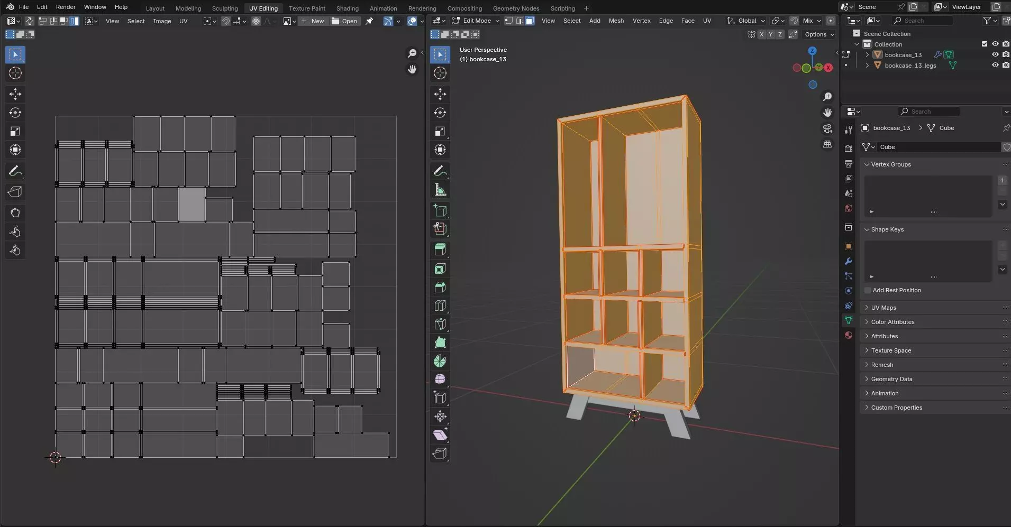Click the blue Z axis on navigation gizmo
Image resolution: width=1011 pixels, height=527 pixels.
tap(812, 51)
